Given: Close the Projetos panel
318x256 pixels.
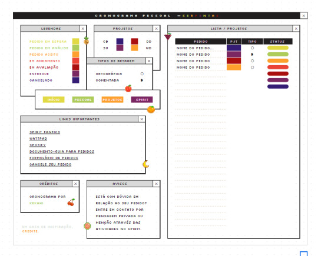Looking at the screenshot, I should 157,29.
